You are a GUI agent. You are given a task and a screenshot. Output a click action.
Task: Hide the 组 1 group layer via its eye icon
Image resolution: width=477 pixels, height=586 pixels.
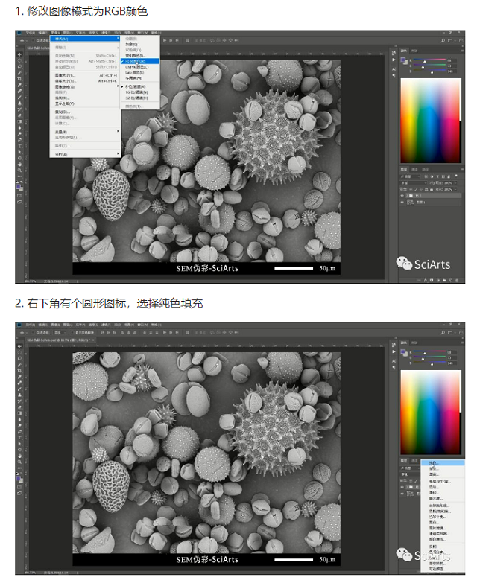[403, 195]
